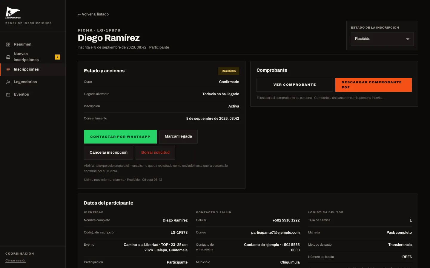
Task: Click 'Todavía no ha llegado' value
Action: coord(221,94)
